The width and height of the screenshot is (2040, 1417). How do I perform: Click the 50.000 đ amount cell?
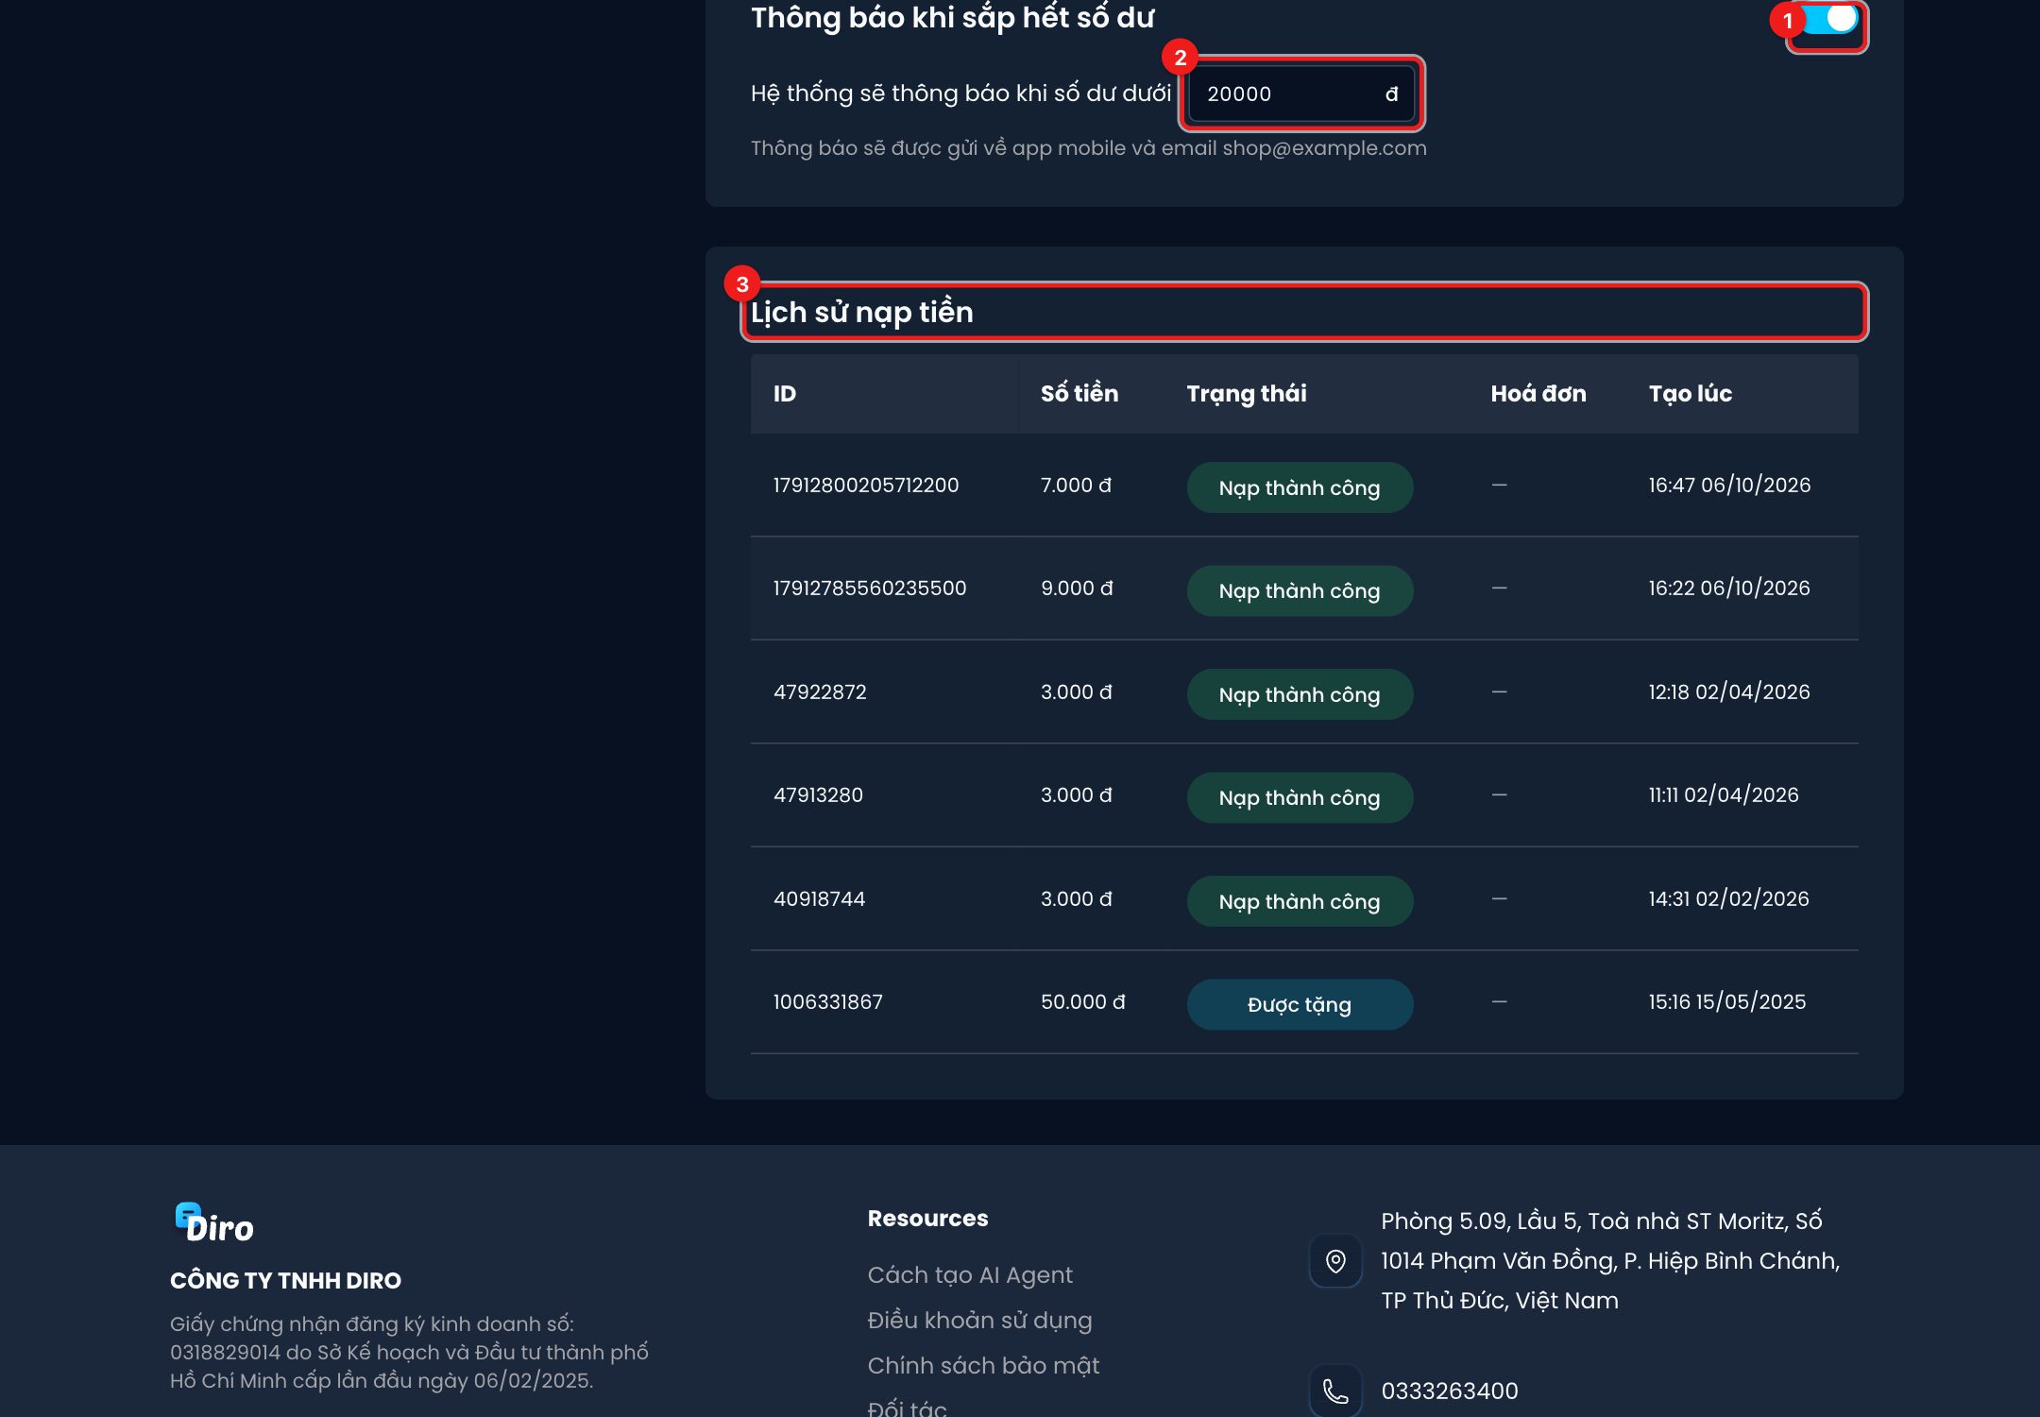[x=1082, y=1001]
